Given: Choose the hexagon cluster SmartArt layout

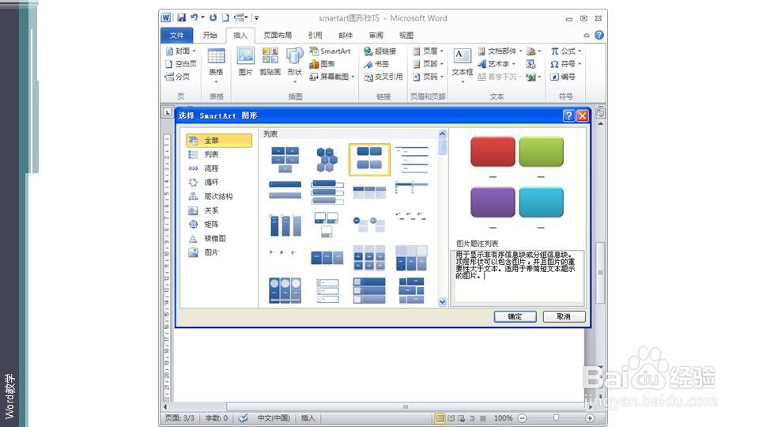Looking at the screenshot, I should [x=327, y=159].
